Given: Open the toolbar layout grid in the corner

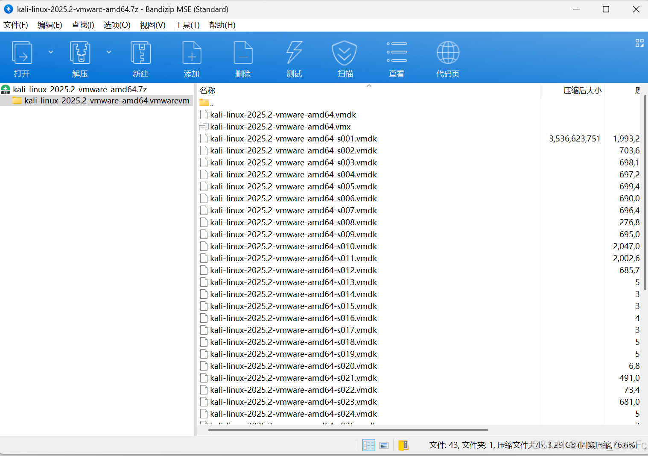Looking at the screenshot, I should click(639, 43).
